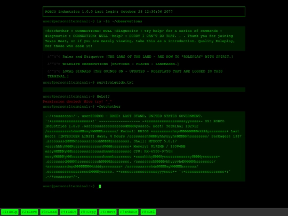Viewport: 288px width, 216px height.
Task: Open F4:Edit in the function bar
Action: pyautogui.click(x=69, y=212)
